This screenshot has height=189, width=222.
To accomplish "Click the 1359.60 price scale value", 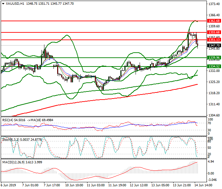I will click(214, 26).
